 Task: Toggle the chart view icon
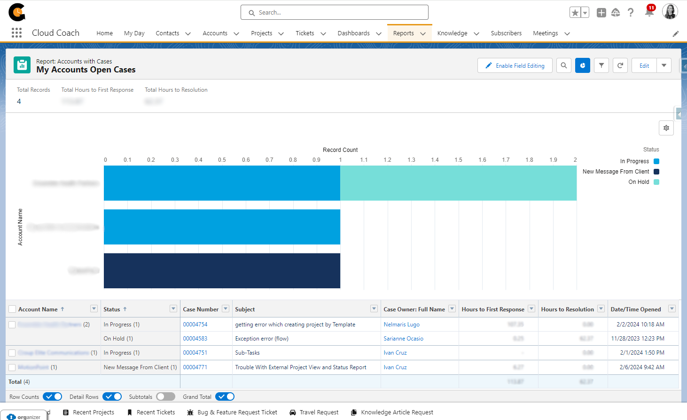[582, 65]
